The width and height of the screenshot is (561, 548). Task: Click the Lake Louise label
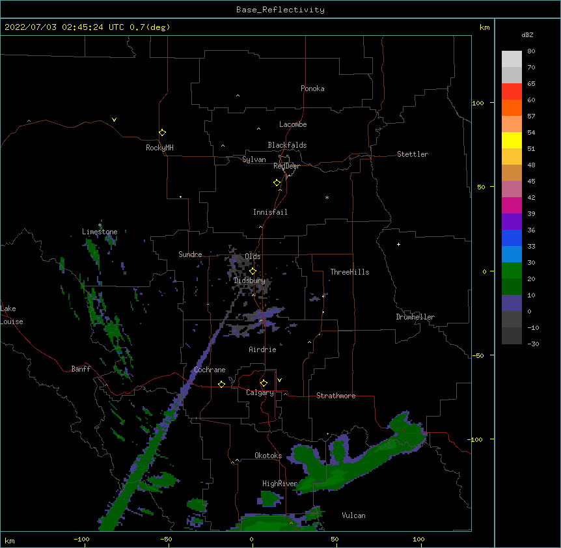(12, 315)
